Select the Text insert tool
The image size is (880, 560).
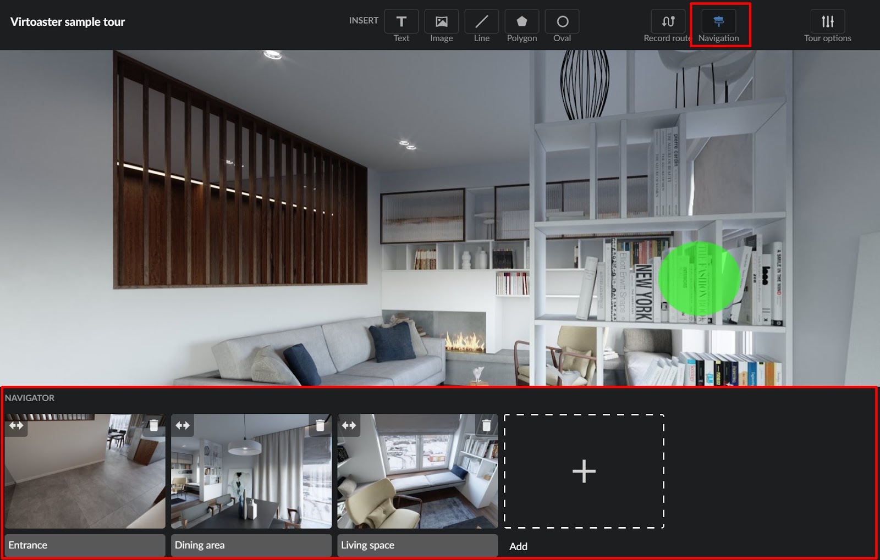(x=401, y=22)
